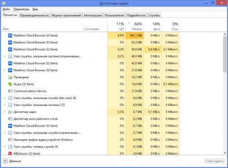Open the Параметры menu
Image resolution: width=228 pixels, height=168 pixels.
click(x=21, y=9)
